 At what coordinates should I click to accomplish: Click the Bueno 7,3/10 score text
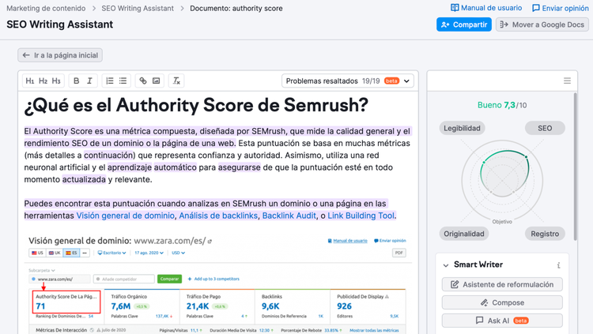coord(502,105)
